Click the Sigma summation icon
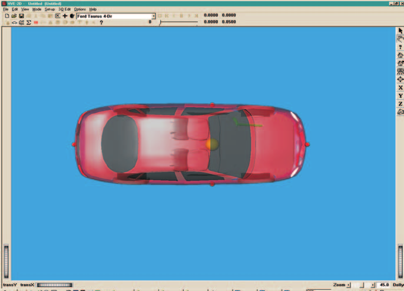The height and width of the screenshot is (291, 404). 29,23
